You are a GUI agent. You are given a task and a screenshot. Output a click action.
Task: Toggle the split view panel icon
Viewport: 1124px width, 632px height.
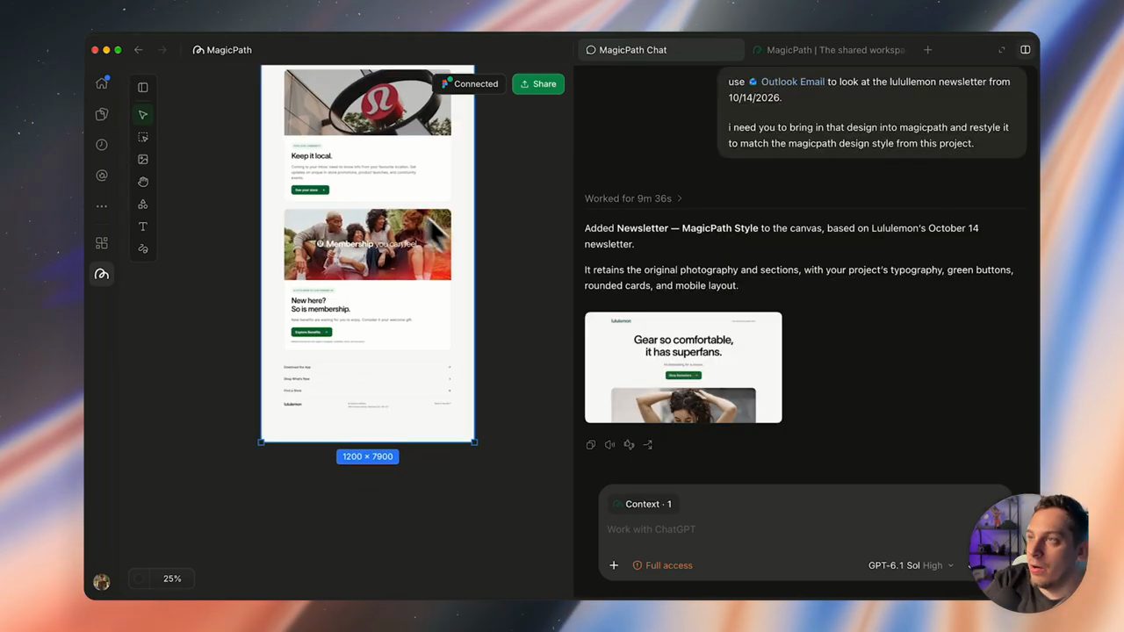click(1025, 50)
